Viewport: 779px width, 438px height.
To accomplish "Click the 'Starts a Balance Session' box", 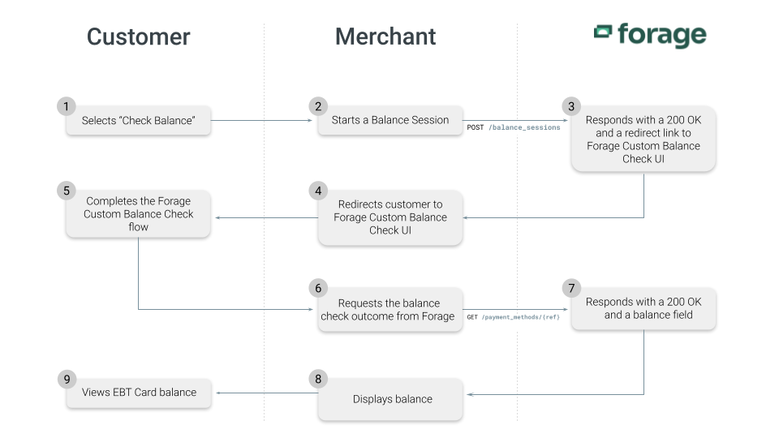I will (390, 120).
